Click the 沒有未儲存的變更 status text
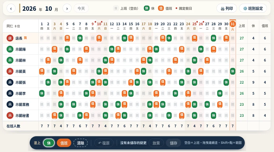Image resolution: width=274 pixels, height=152 pixels. (133, 143)
